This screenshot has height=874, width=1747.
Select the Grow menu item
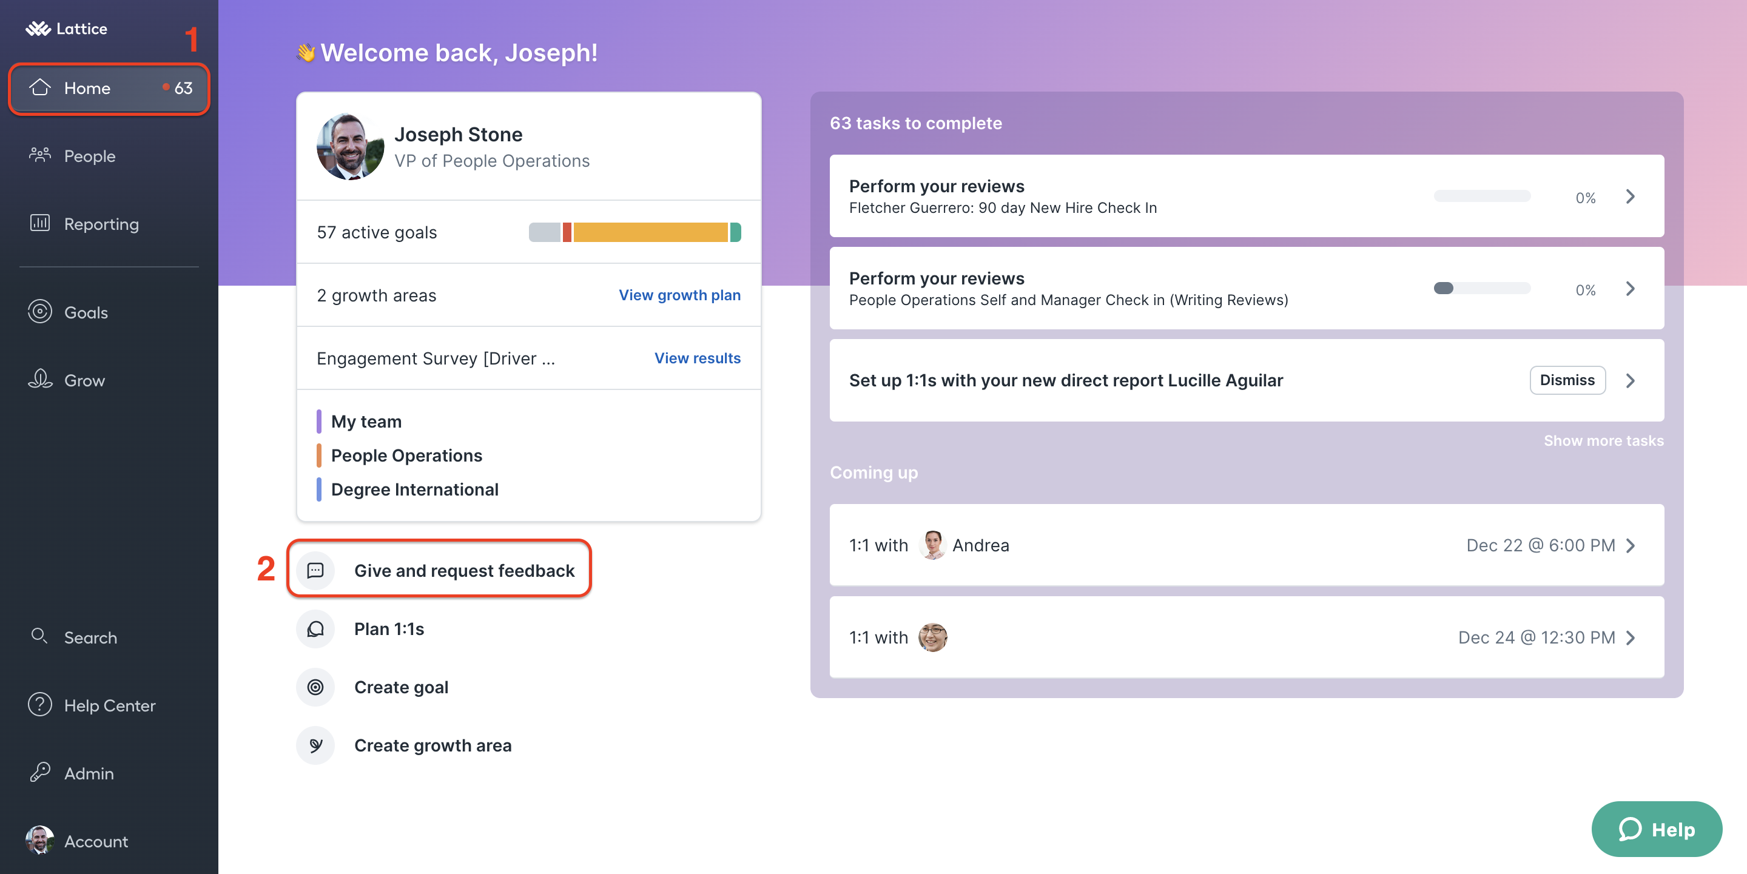[x=109, y=380]
